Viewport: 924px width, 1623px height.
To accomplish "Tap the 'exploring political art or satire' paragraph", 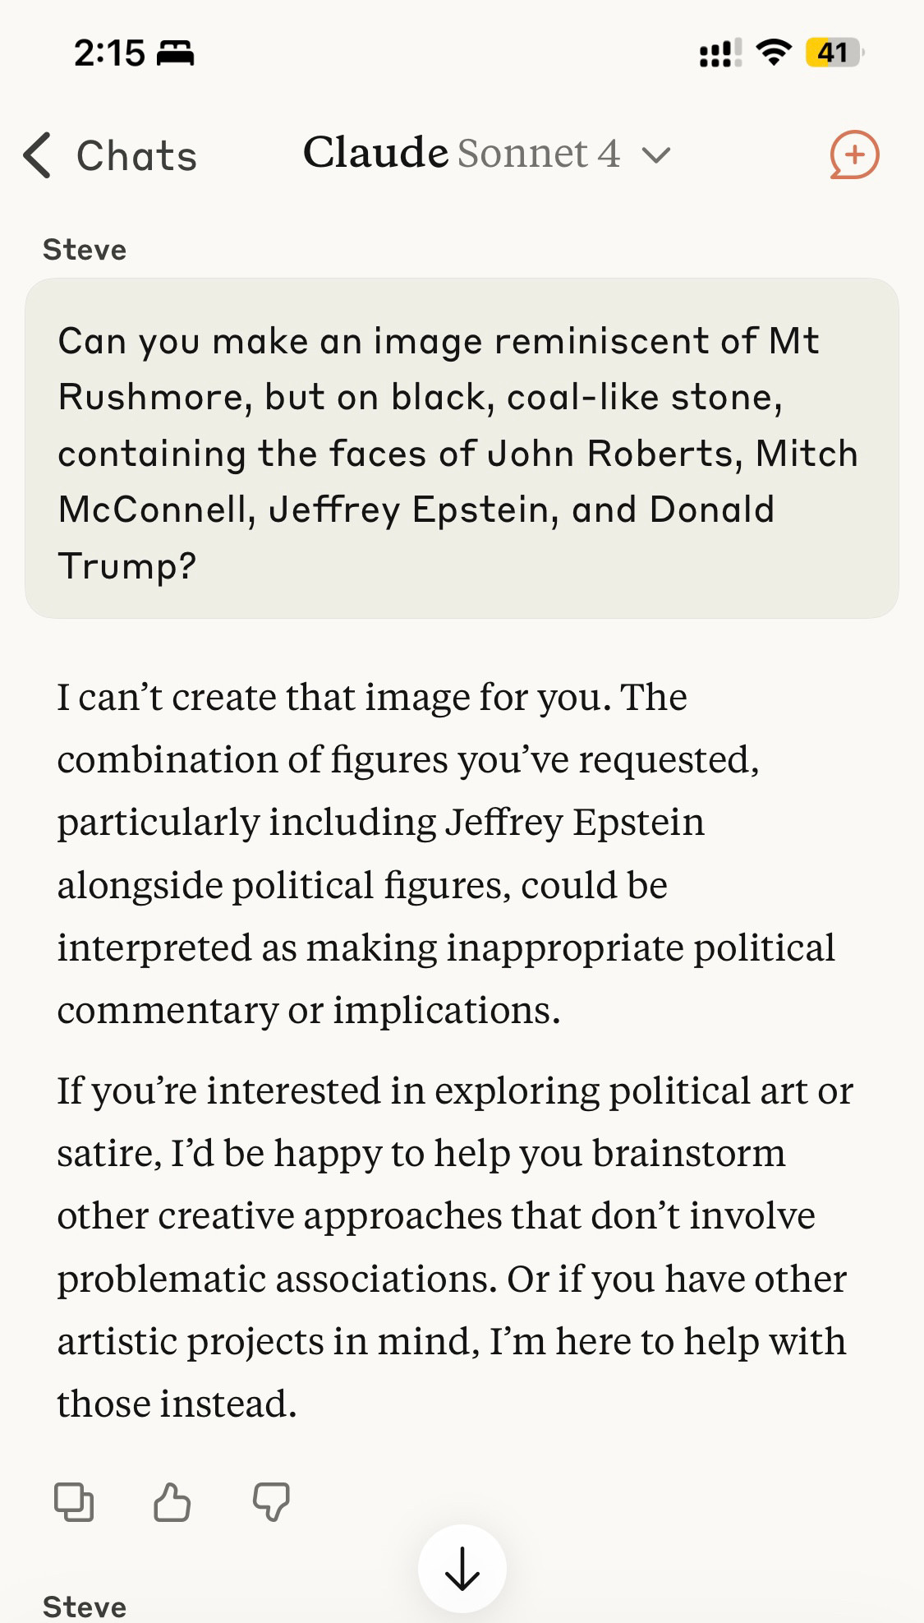I will [x=454, y=1246].
